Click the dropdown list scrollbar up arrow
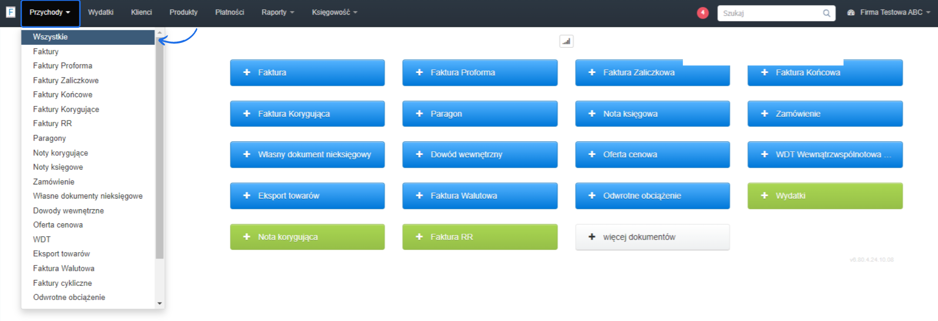The width and height of the screenshot is (938, 321). coord(160,33)
